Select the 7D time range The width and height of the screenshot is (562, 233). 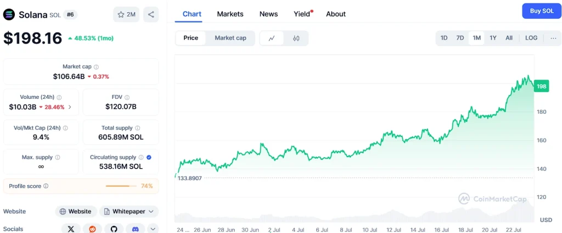coord(460,38)
